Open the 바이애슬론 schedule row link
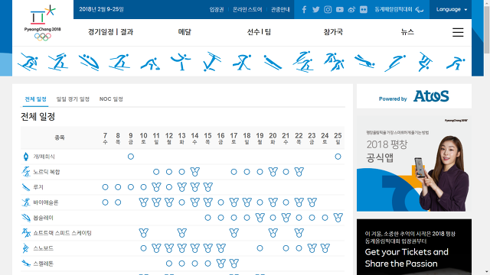The image size is (490, 275). point(46,202)
